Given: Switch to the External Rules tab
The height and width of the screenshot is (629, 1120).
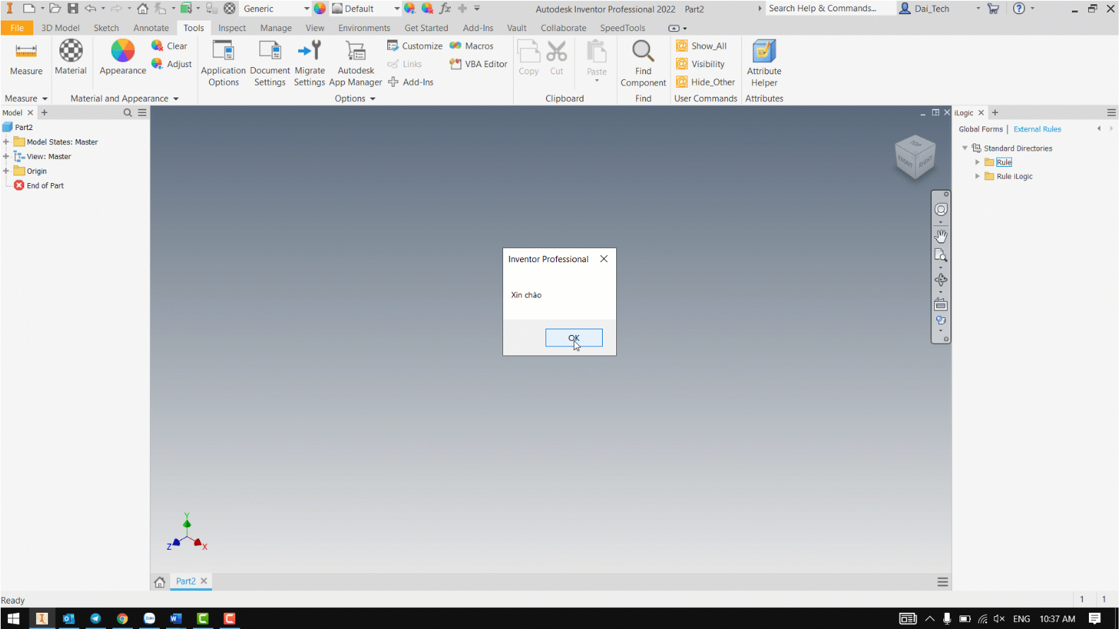Looking at the screenshot, I should pos(1037,129).
